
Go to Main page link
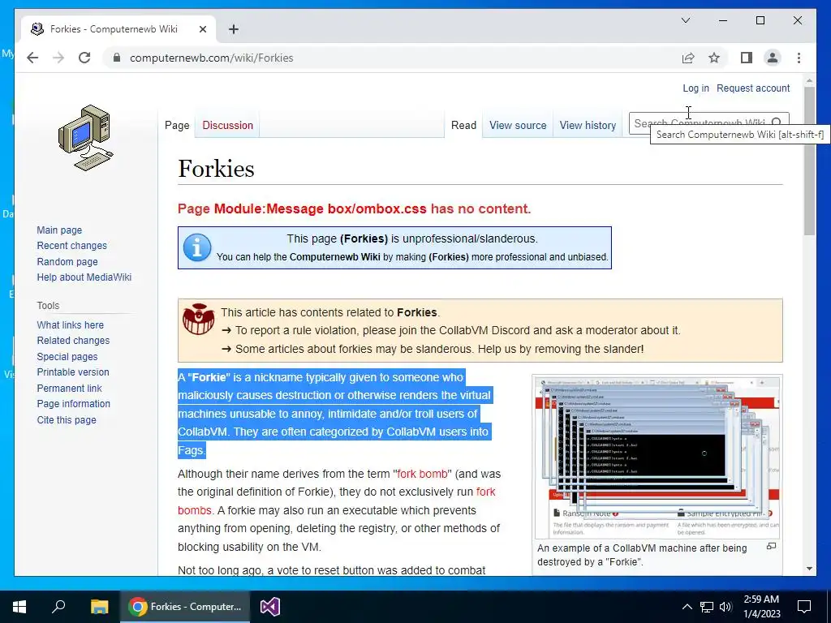59,230
